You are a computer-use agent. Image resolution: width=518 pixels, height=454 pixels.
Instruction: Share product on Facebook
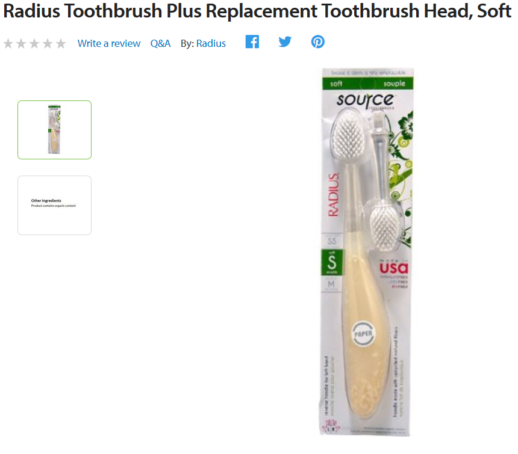pyautogui.click(x=252, y=42)
